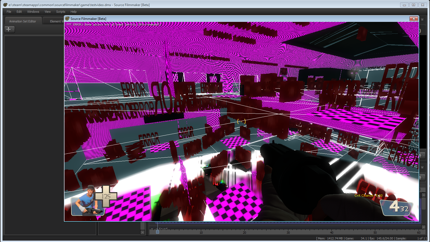Screen dimensions: 430x242
Task: Click the plus button in Animation Set Editor
Action: click(x=9, y=29)
